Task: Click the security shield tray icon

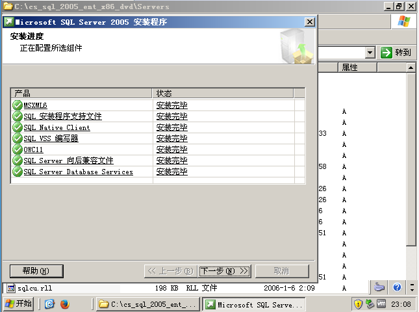Action: pyautogui.click(x=358, y=304)
